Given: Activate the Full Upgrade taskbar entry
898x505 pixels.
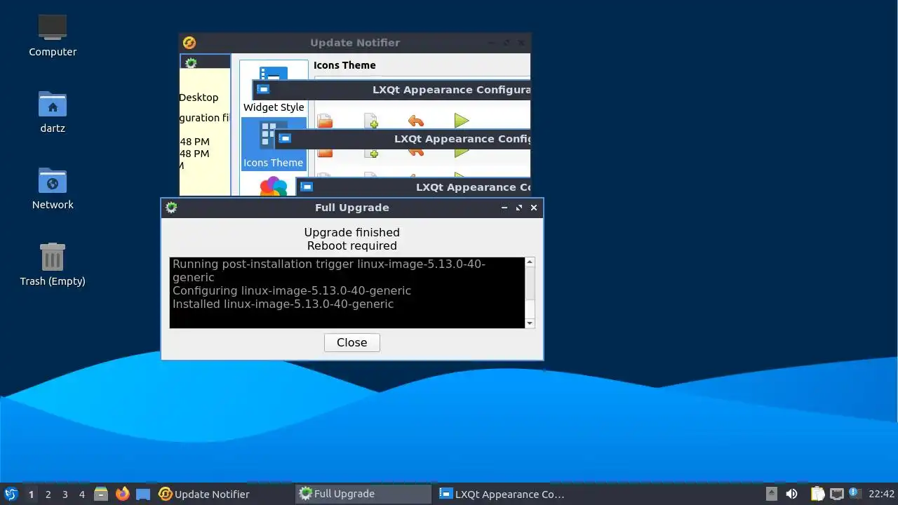Looking at the screenshot, I should pos(363,494).
